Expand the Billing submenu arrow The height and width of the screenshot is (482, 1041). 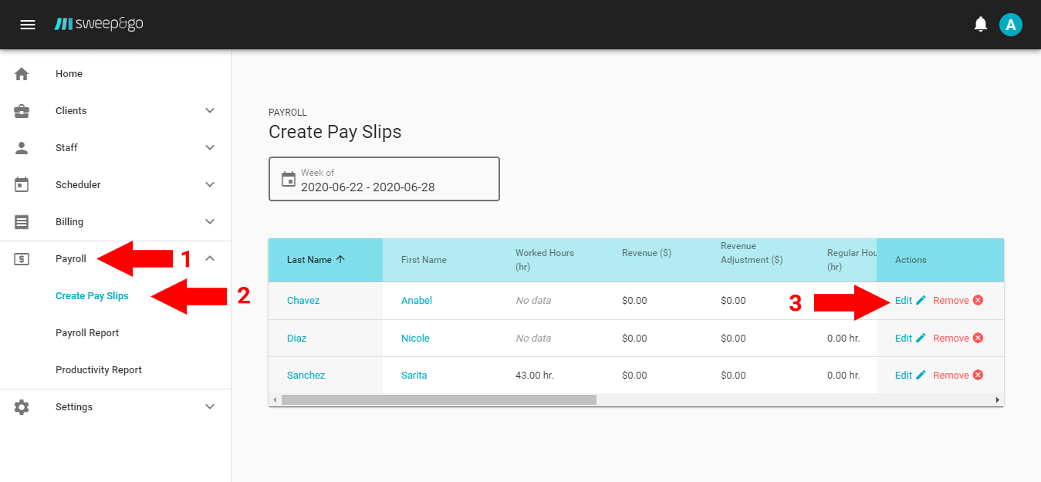tap(210, 222)
